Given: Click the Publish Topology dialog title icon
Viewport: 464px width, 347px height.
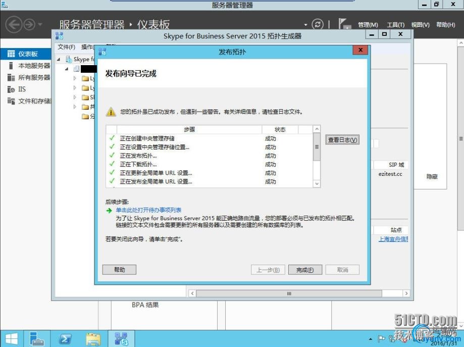Looking at the screenshot, I should [x=102, y=52].
